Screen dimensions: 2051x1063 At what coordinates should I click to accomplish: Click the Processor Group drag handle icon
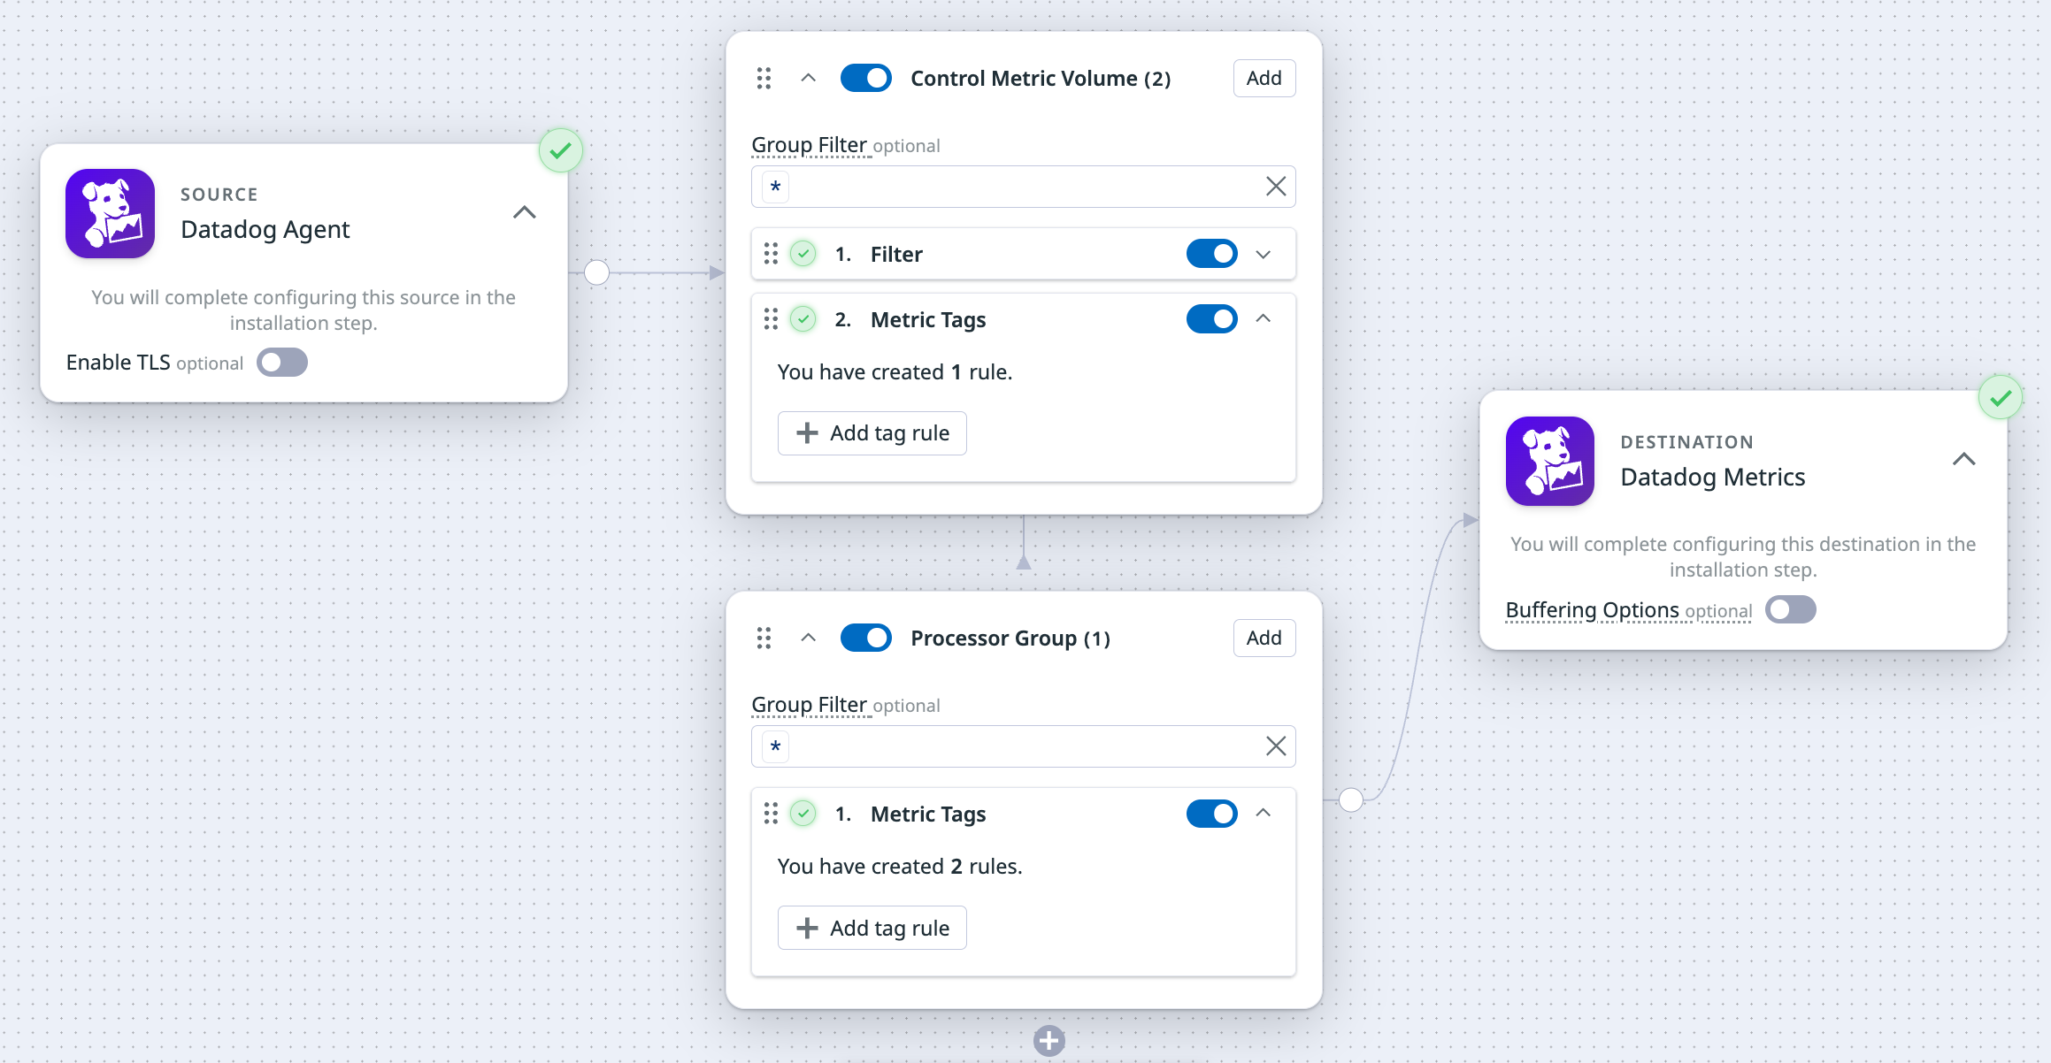(x=764, y=638)
